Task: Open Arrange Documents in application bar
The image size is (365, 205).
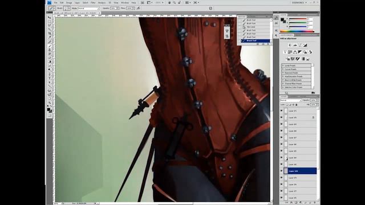Action: tap(188, 2)
